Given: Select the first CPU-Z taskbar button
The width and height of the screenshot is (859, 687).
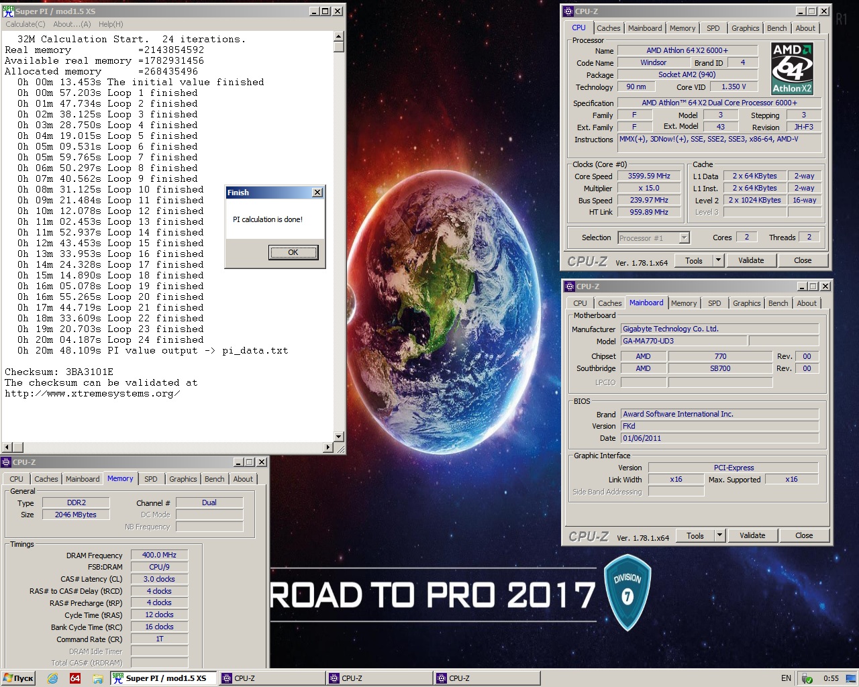Looking at the screenshot, I should 271,678.
